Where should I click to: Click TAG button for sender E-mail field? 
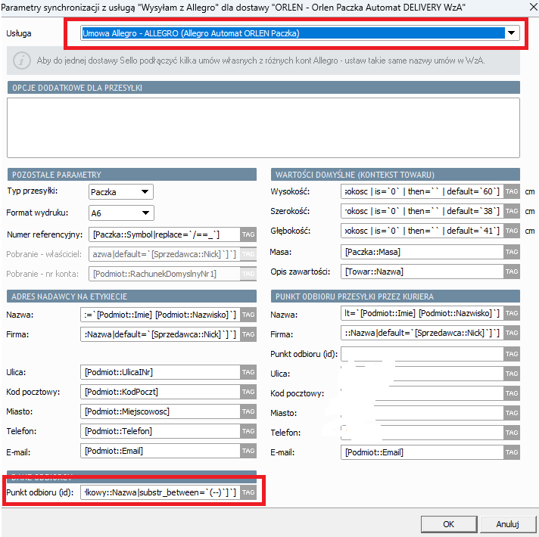[x=248, y=451]
